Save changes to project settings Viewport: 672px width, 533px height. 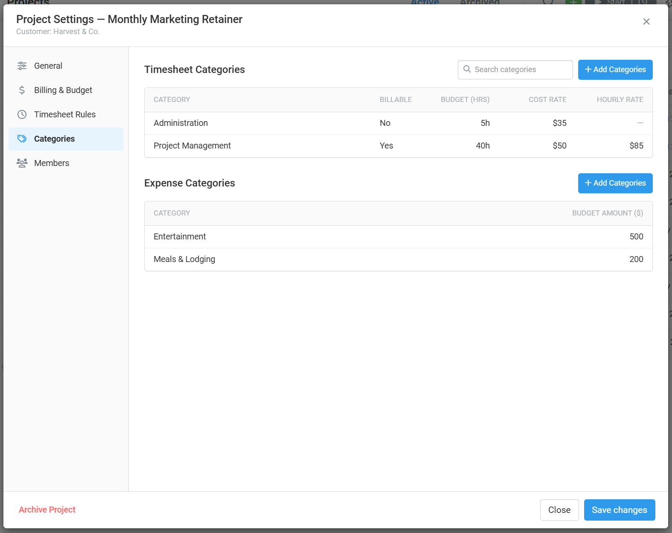point(620,510)
